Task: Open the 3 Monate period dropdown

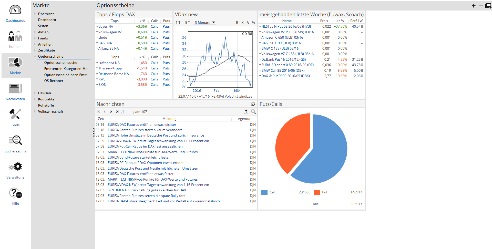Action: (x=205, y=23)
